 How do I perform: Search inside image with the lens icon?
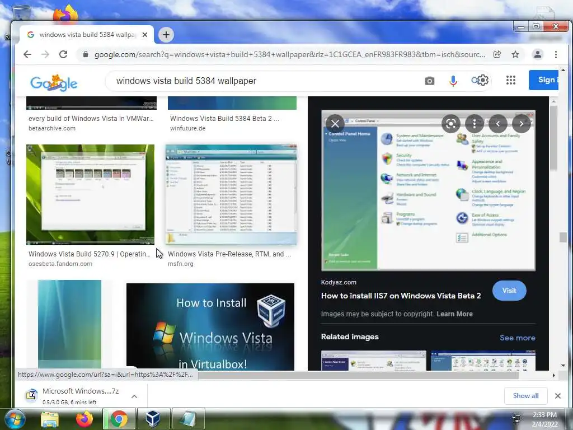click(451, 124)
